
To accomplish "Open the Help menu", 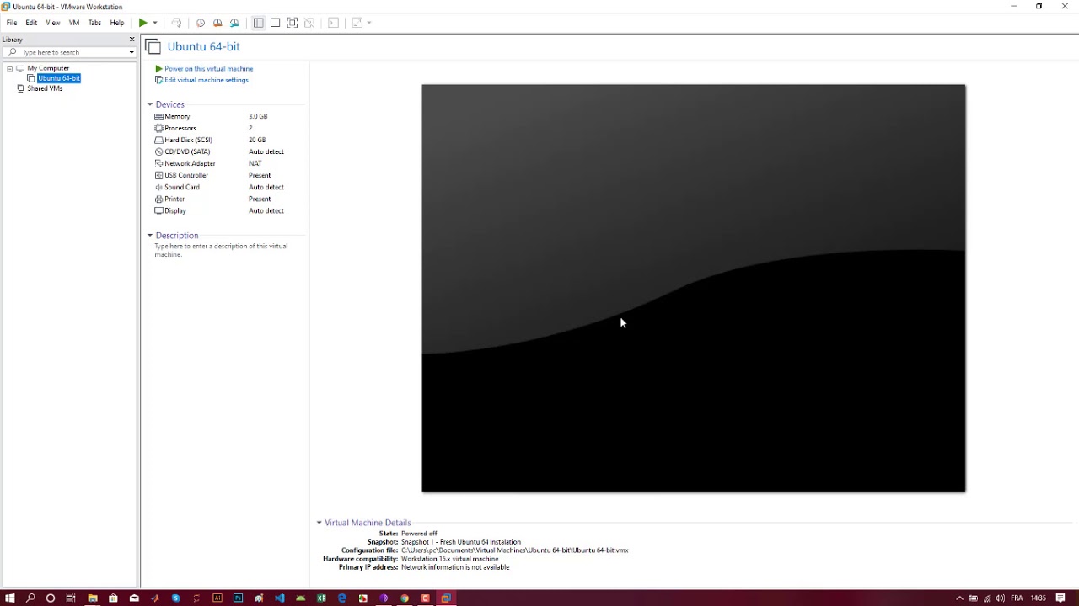I will click(117, 23).
